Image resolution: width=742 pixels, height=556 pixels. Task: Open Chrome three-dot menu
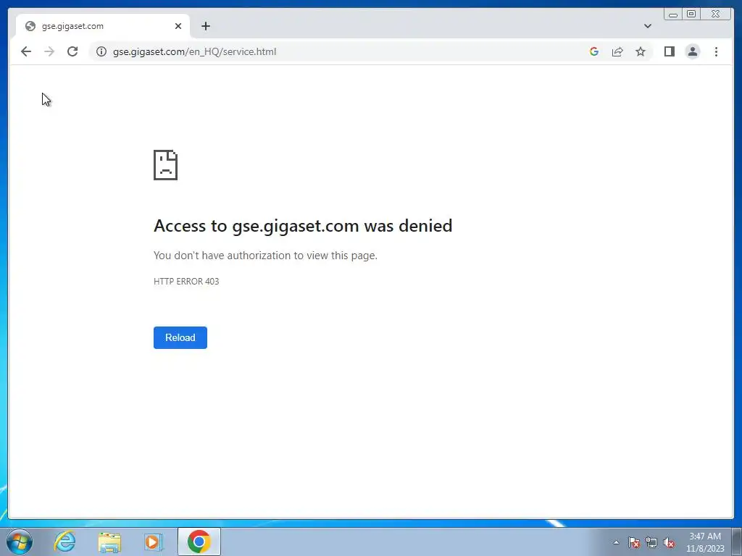pos(716,51)
